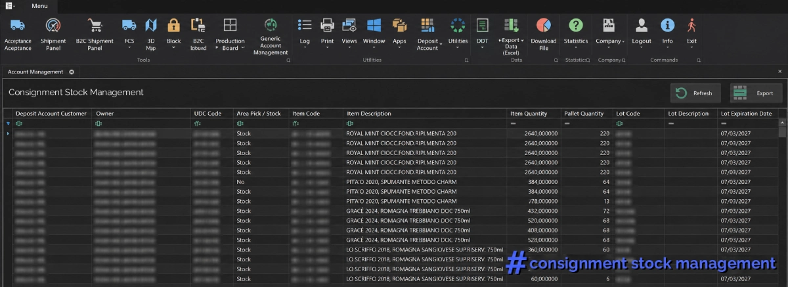788x287 pixels.
Task: Open filter operator under Item Description column
Action: pyautogui.click(x=350, y=123)
